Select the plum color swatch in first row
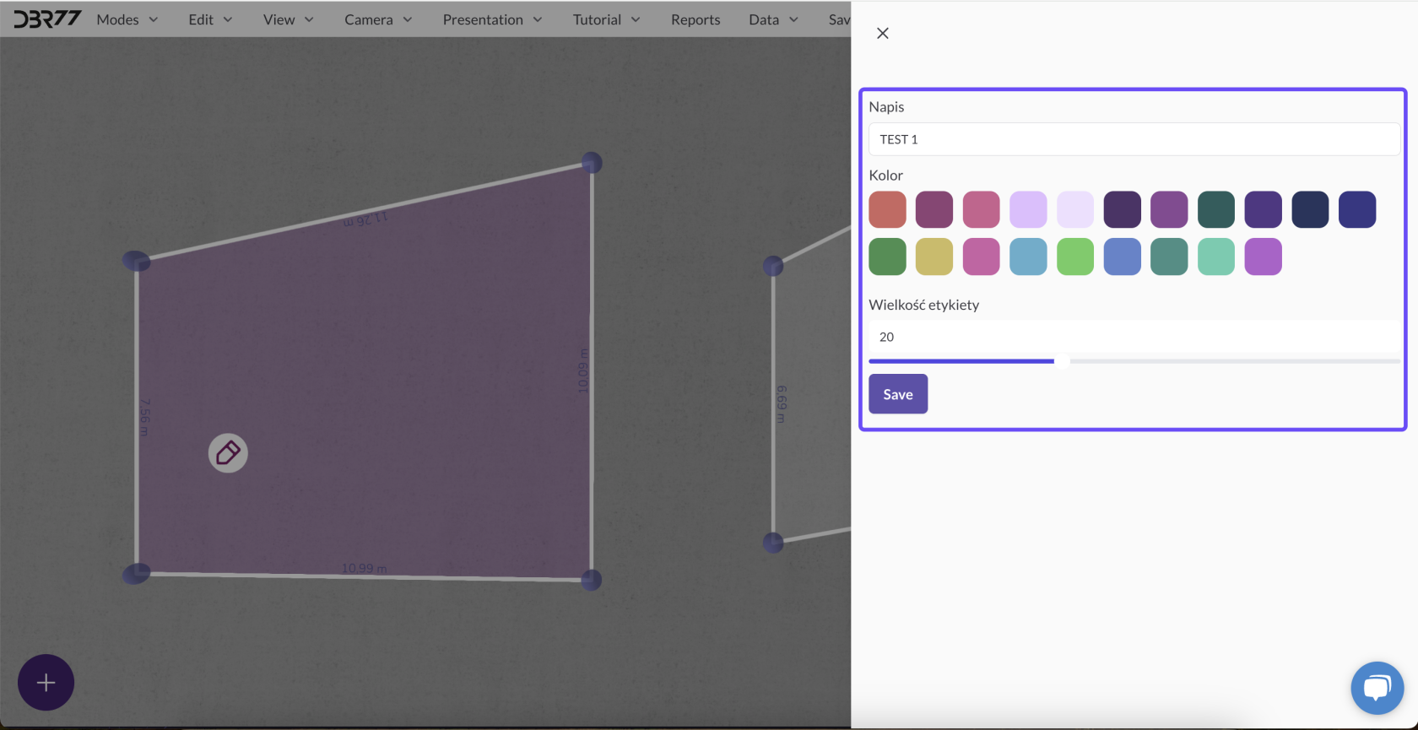The height and width of the screenshot is (730, 1418). pos(934,209)
